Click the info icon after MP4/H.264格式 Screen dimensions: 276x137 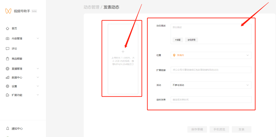[x=133, y=64]
